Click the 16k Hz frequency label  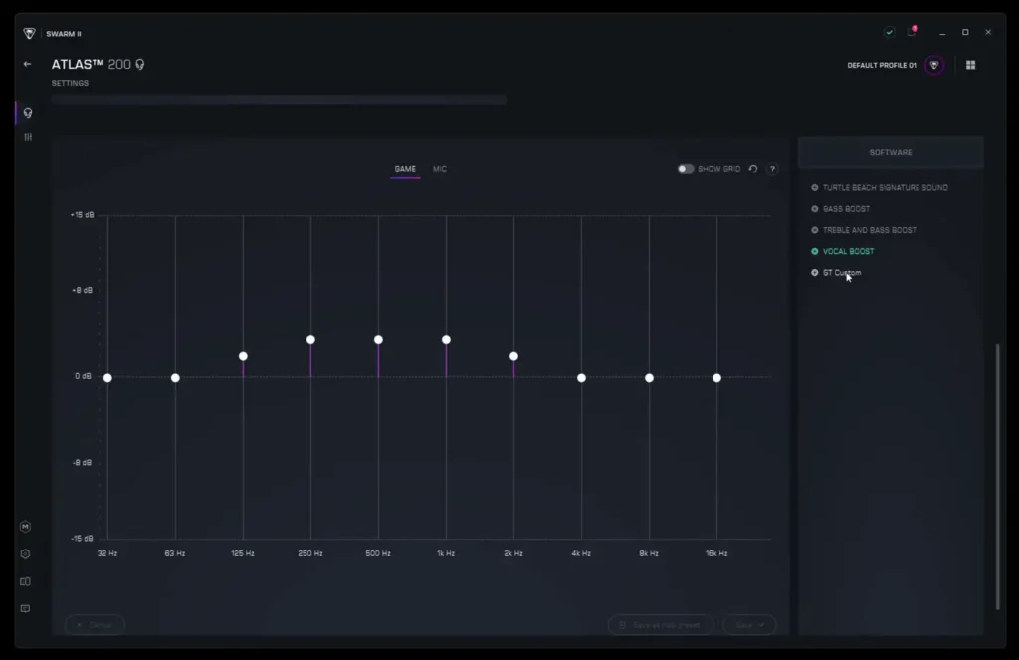click(716, 554)
